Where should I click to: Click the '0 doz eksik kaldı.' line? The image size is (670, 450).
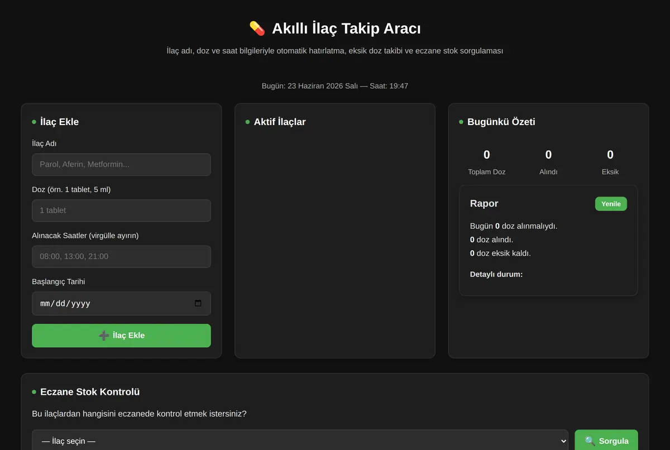pyautogui.click(x=500, y=253)
